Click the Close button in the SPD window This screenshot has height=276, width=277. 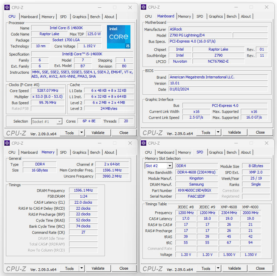(x=260, y=268)
